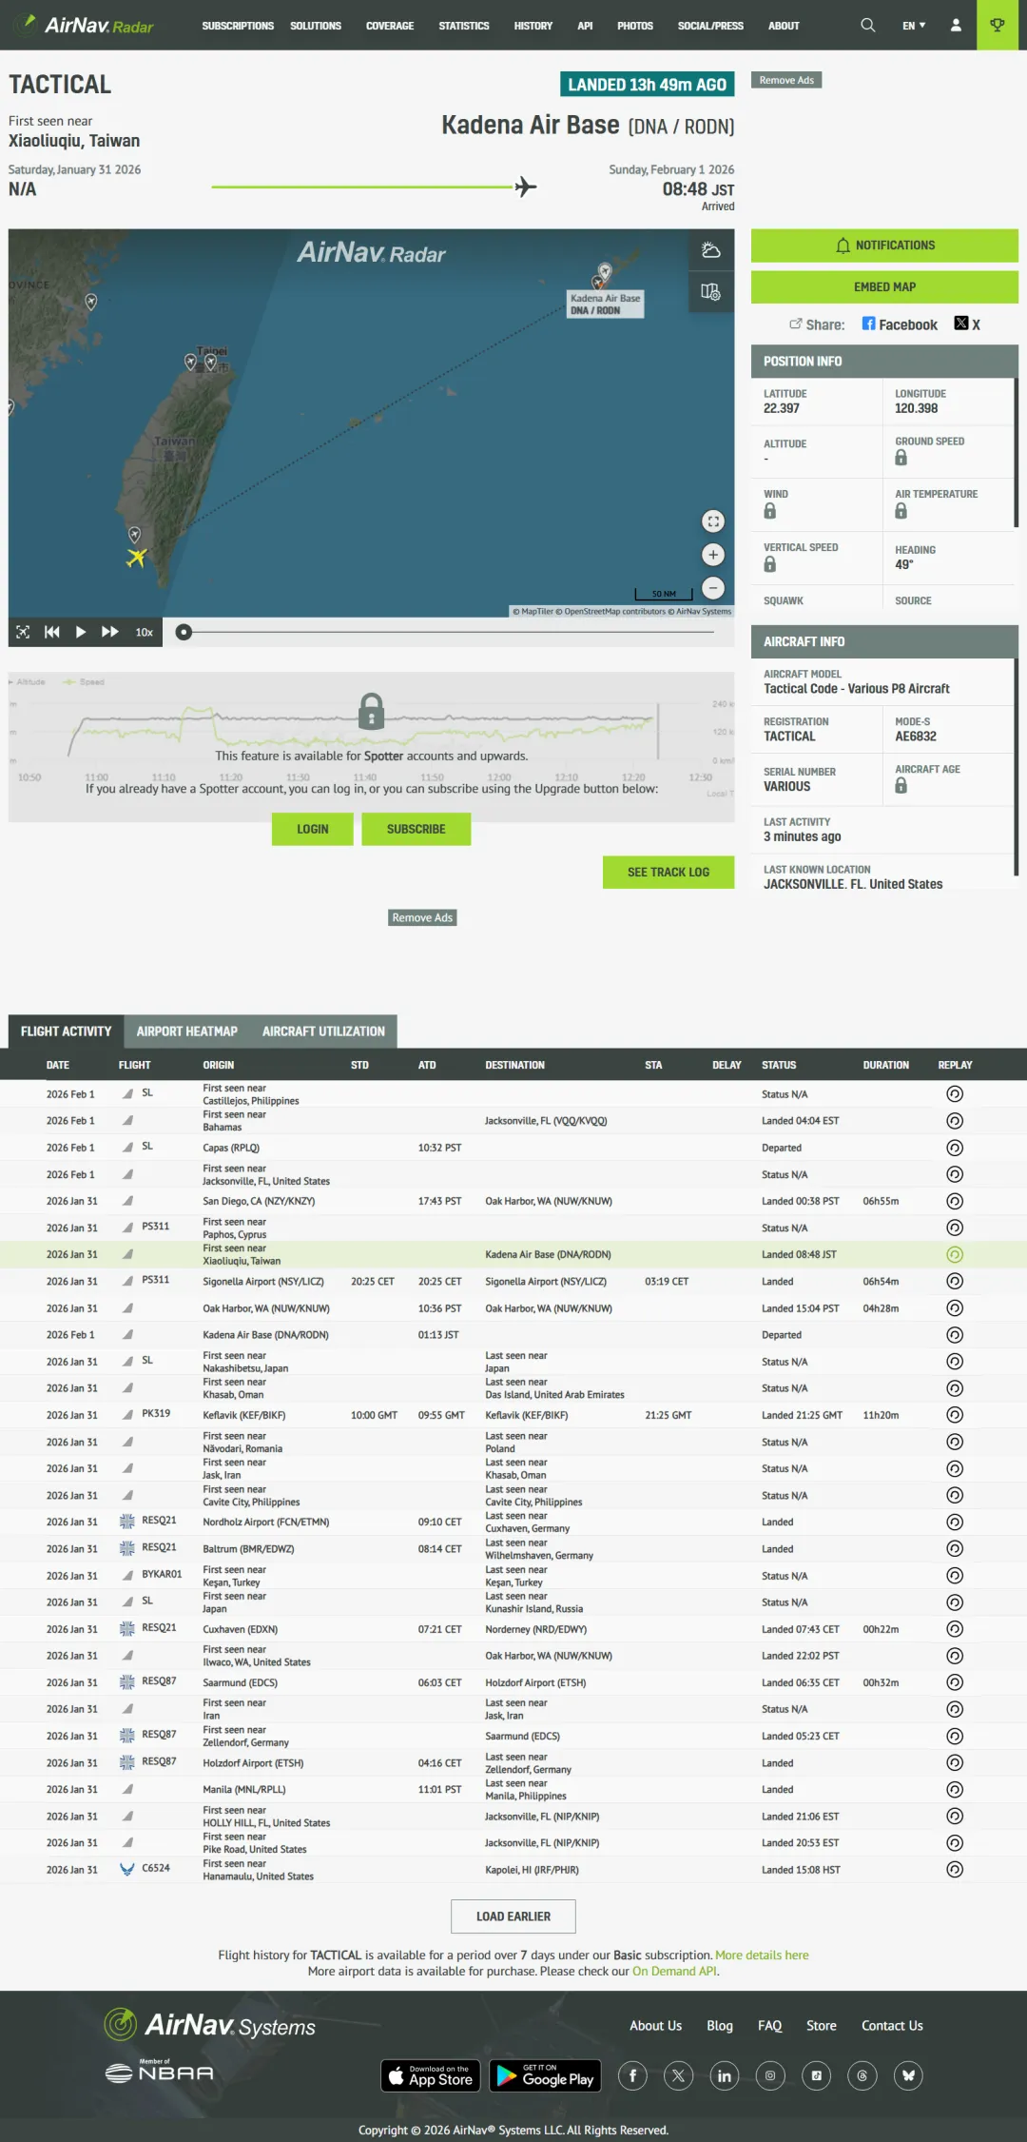Zoom out on the map
Screen dimensions: 1027x2142
713,588
